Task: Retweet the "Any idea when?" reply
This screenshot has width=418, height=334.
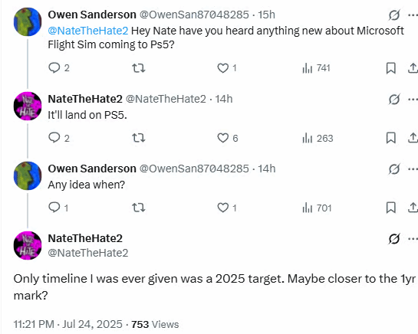Action: [x=139, y=208]
